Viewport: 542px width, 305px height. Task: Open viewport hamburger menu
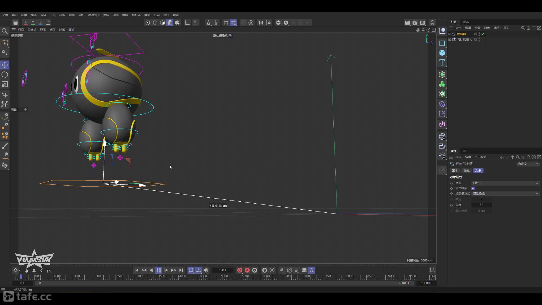[13, 30]
